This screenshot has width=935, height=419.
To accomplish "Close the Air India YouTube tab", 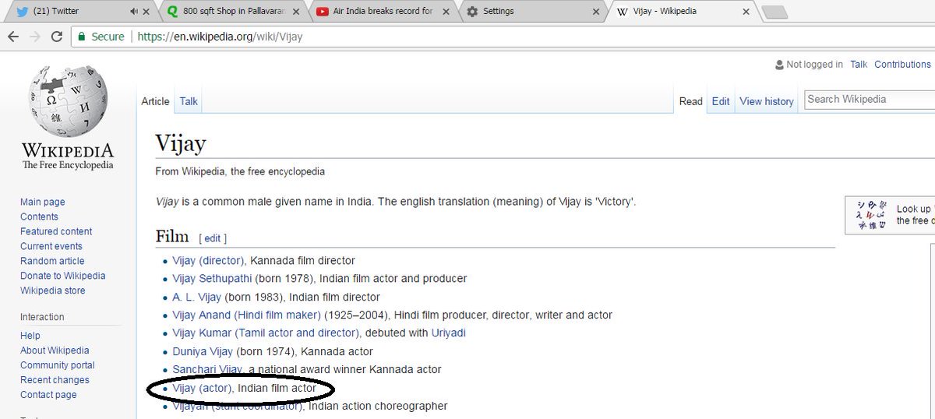I will click(446, 12).
